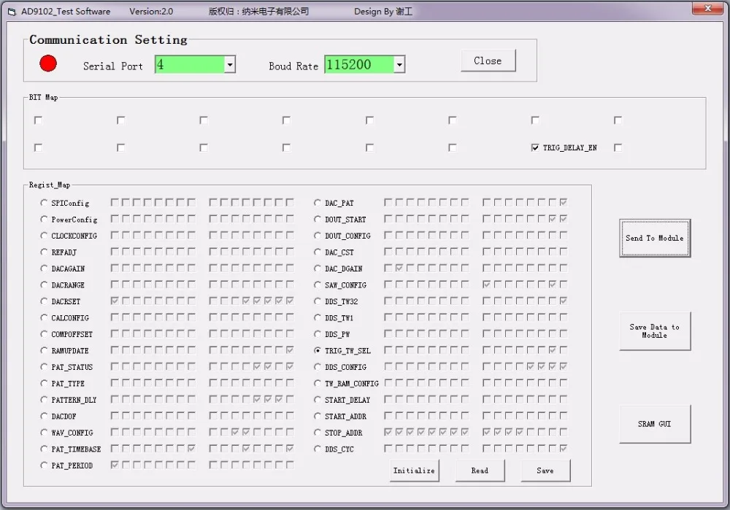This screenshot has width=730, height=510.
Task: Select the WAV_CONFIG radio button
Action: point(44,432)
